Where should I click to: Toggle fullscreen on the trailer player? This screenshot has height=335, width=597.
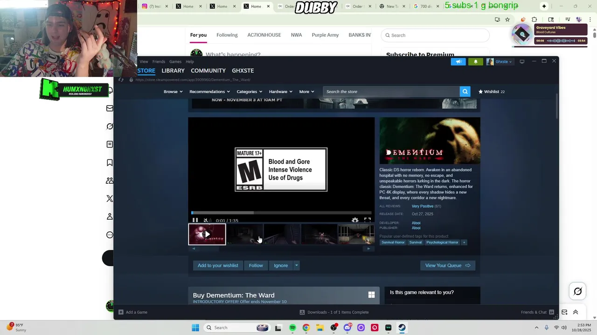pyautogui.click(x=368, y=220)
